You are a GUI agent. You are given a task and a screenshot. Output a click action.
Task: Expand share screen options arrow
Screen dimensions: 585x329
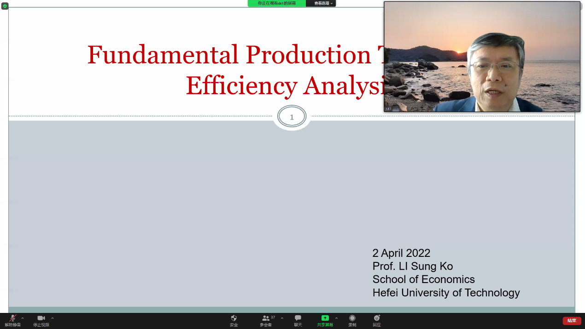point(336,318)
